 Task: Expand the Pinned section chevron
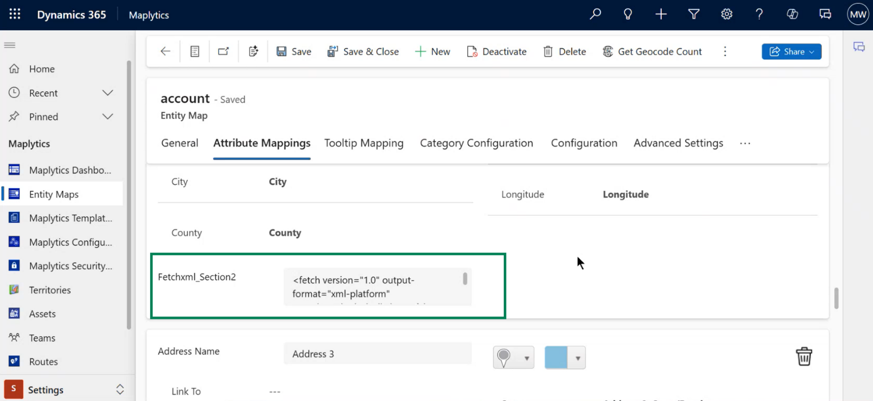(x=108, y=117)
